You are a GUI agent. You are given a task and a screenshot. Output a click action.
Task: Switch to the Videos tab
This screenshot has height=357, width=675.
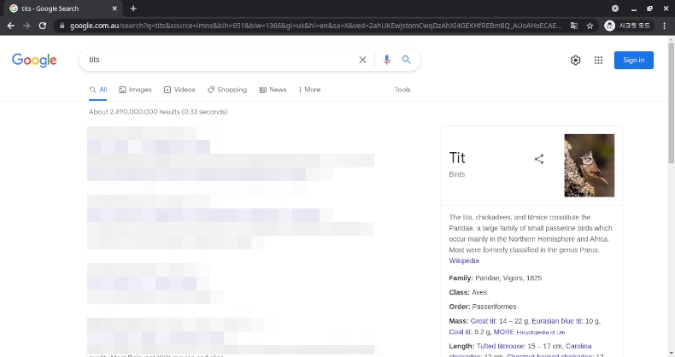[179, 90]
